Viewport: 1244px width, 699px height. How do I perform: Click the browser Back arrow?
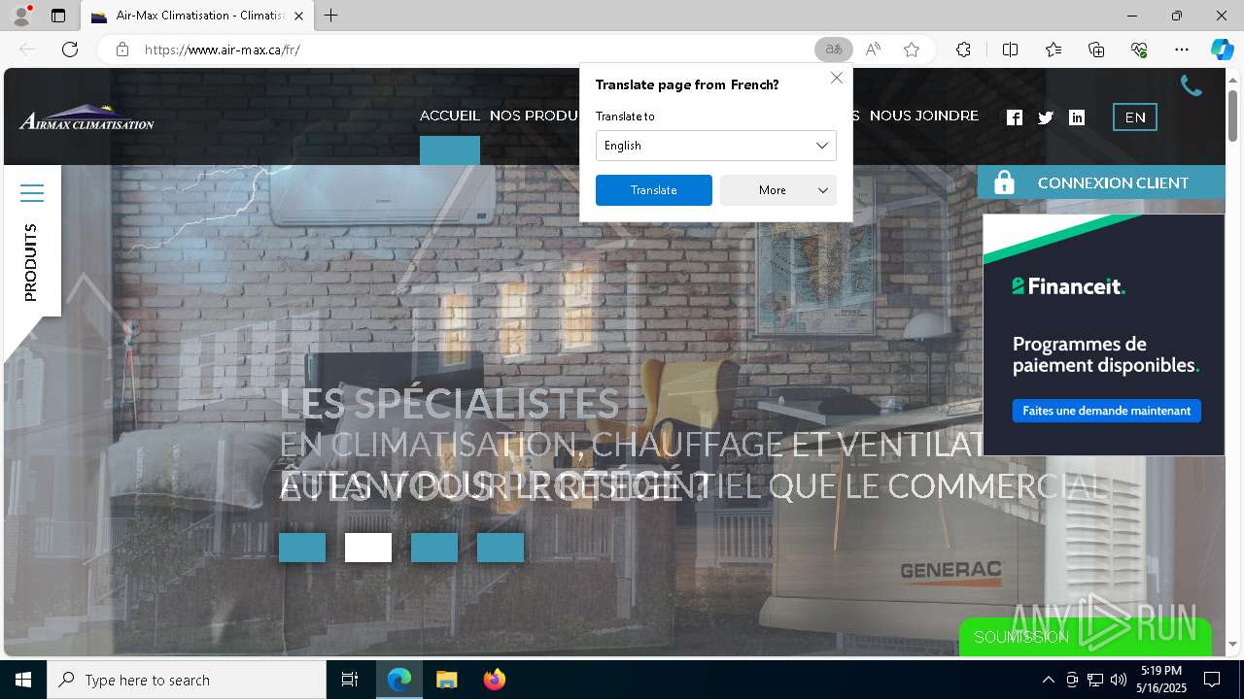point(27,50)
